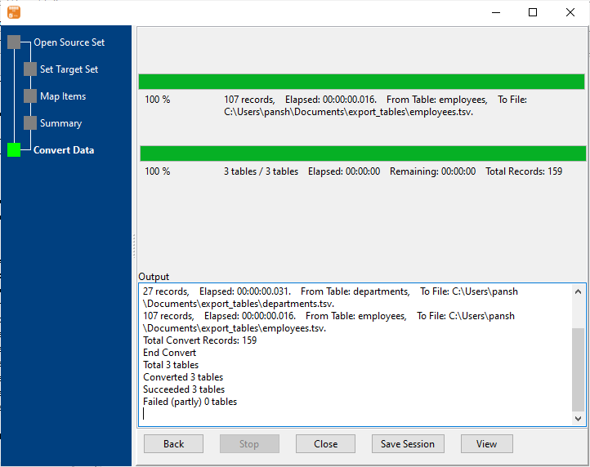The width and height of the screenshot is (590, 467).
Task: Click the orange app icon in title bar
Action: click(14, 12)
